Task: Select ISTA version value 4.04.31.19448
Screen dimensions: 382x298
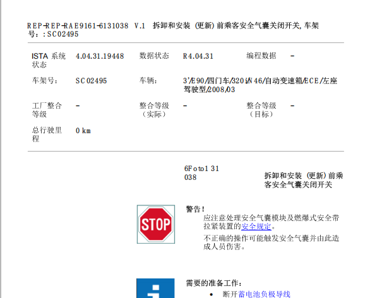Action: point(100,56)
